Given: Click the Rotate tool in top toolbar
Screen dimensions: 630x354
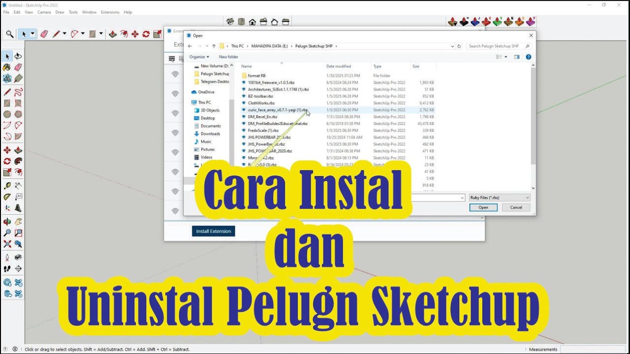Looking at the screenshot, I should pos(146,34).
